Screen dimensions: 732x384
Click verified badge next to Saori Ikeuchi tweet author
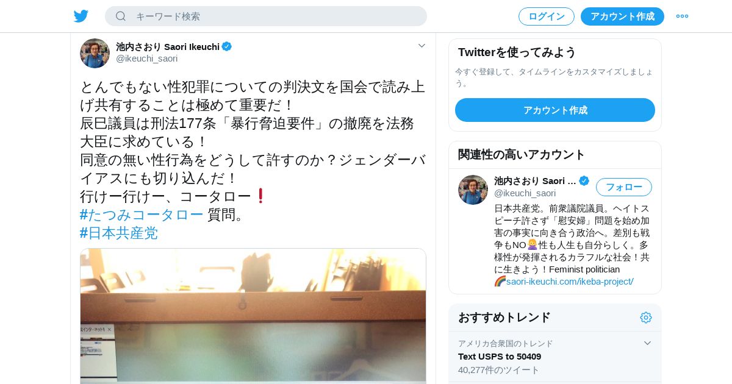pyautogui.click(x=227, y=46)
